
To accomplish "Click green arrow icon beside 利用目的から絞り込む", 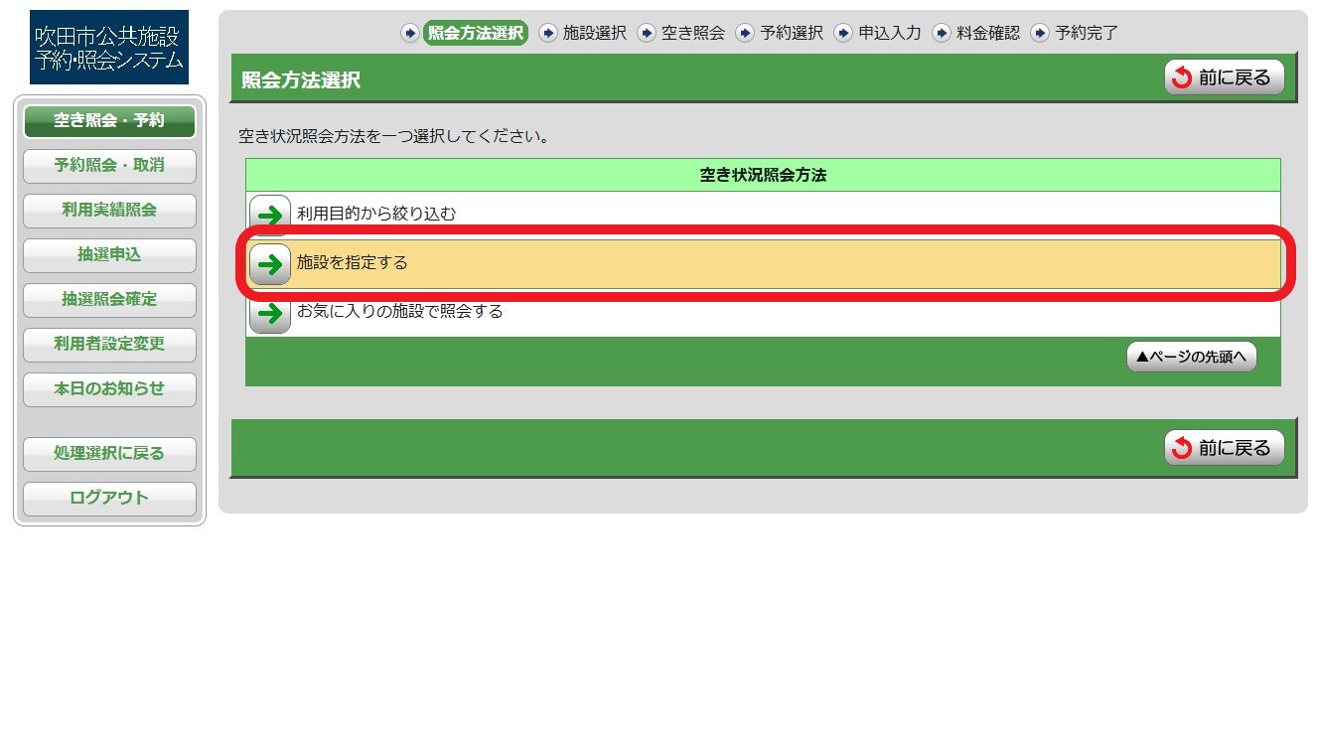I will pyautogui.click(x=269, y=215).
